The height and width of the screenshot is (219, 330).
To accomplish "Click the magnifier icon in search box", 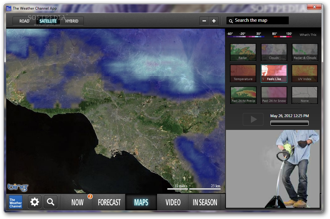I will pyautogui.click(x=231, y=21).
